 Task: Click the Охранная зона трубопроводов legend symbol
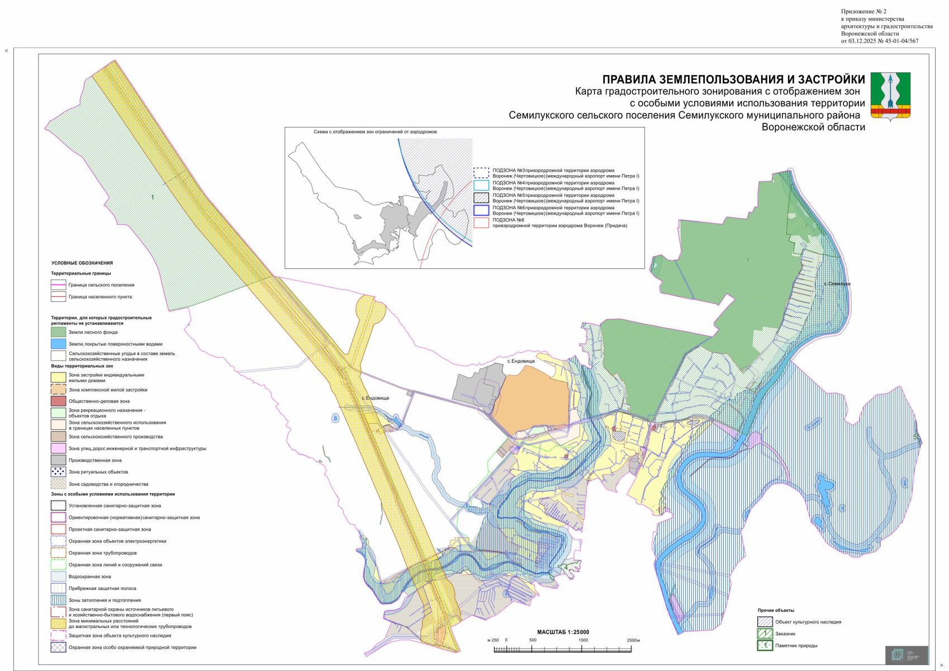click(x=58, y=553)
